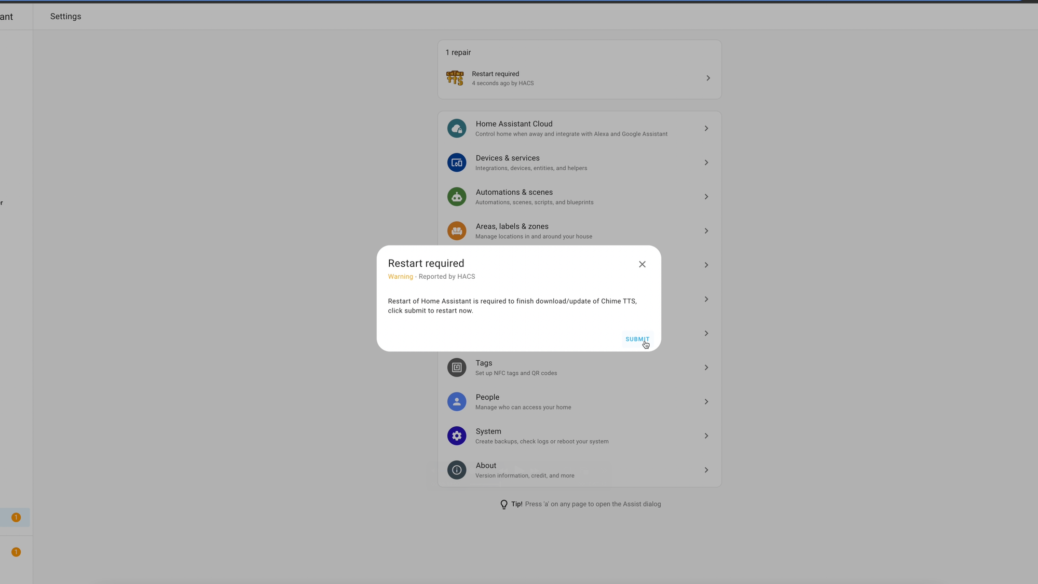Click the sidebar Settings notification badge
This screenshot has height=584, width=1038.
pos(16,518)
